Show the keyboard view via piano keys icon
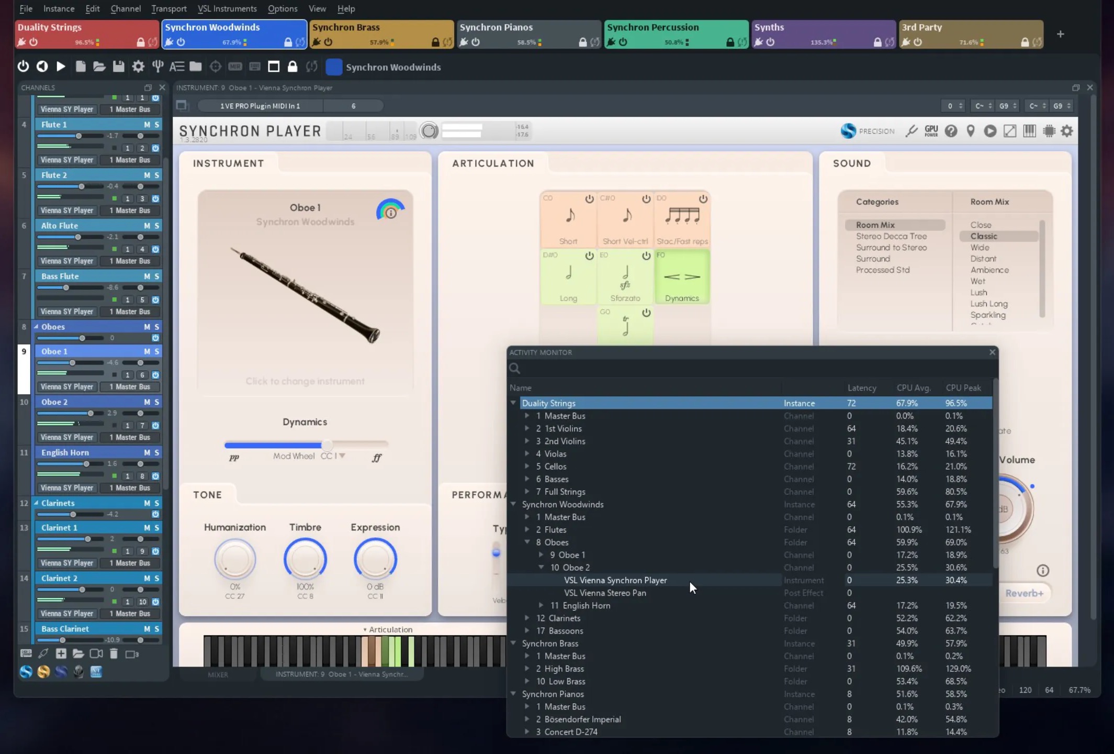Image resolution: width=1114 pixels, height=754 pixels. pos(1029,131)
